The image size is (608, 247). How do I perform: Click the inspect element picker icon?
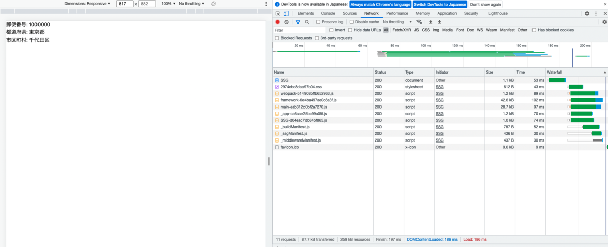278,13
